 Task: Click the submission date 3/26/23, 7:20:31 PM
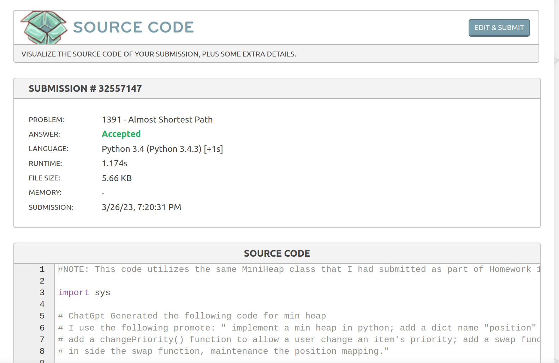coord(141,207)
